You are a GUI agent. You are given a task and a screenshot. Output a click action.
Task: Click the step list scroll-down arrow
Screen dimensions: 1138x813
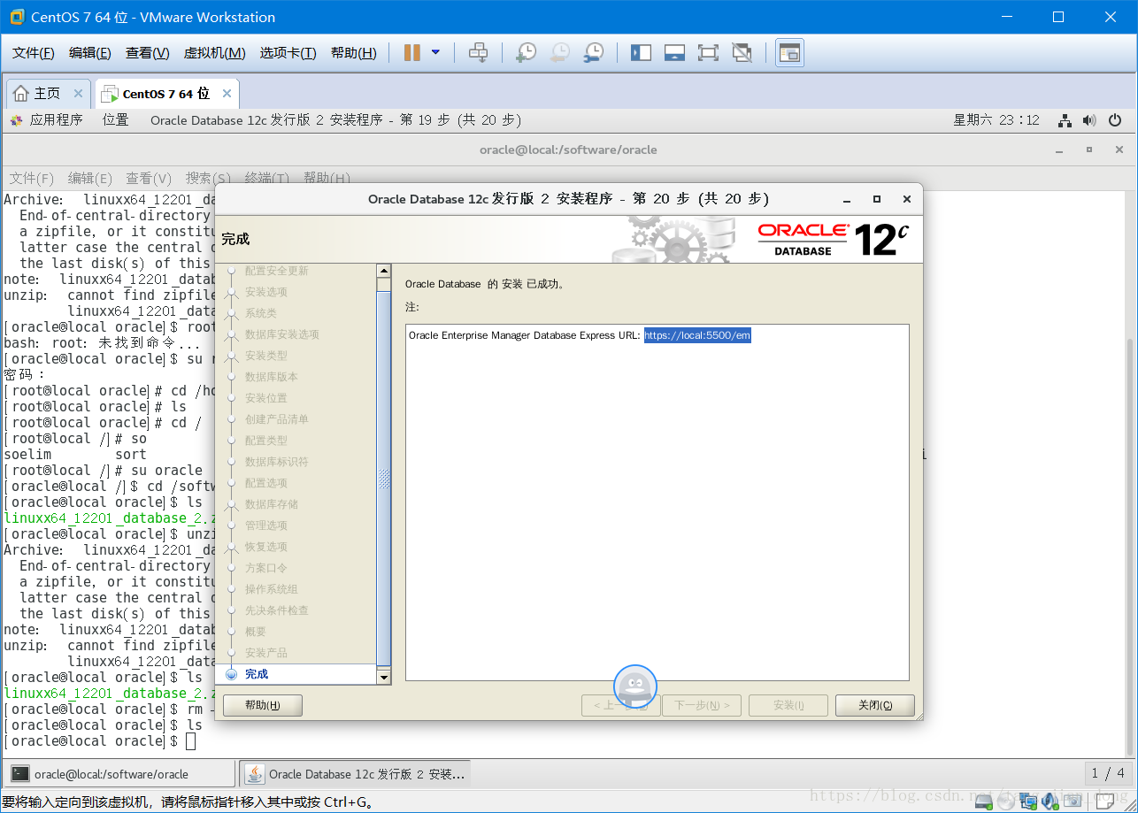(x=384, y=677)
